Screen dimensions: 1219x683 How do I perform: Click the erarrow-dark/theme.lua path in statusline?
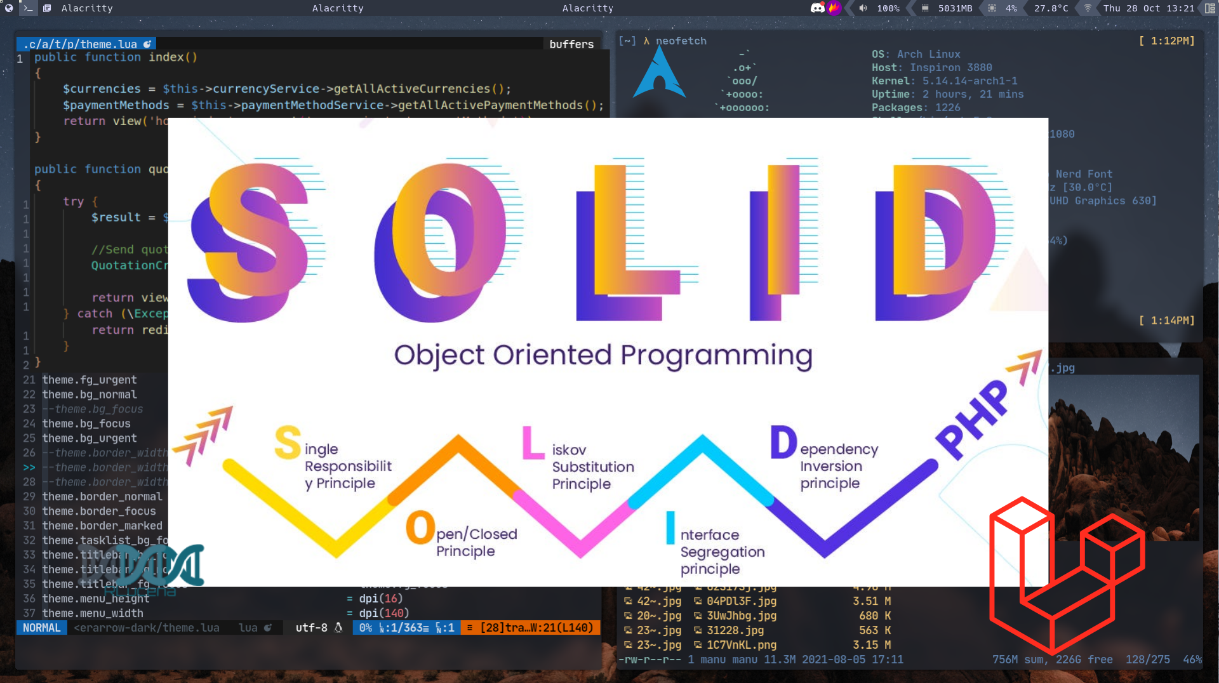[147, 628]
